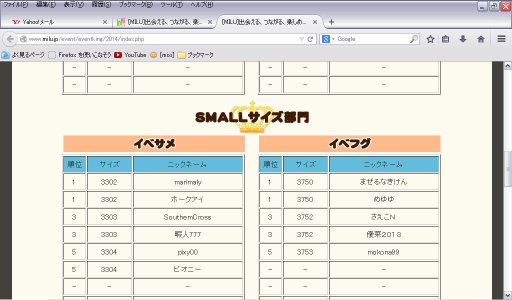Viewport: 512px width, 300px height.
Task: Open the Google search engine selector
Action: coord(328,39)
